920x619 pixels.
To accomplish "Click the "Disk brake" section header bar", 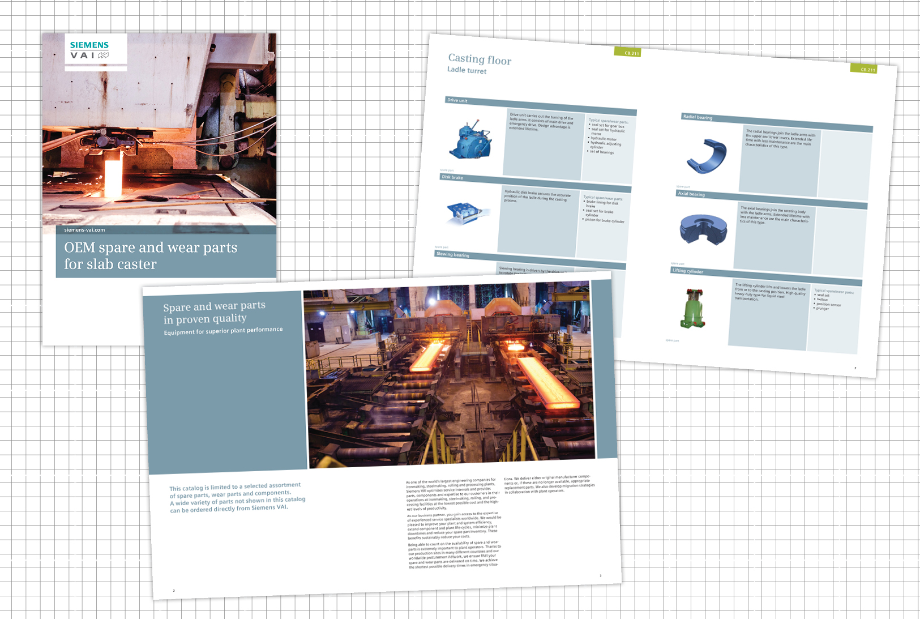I will [536, 183].
